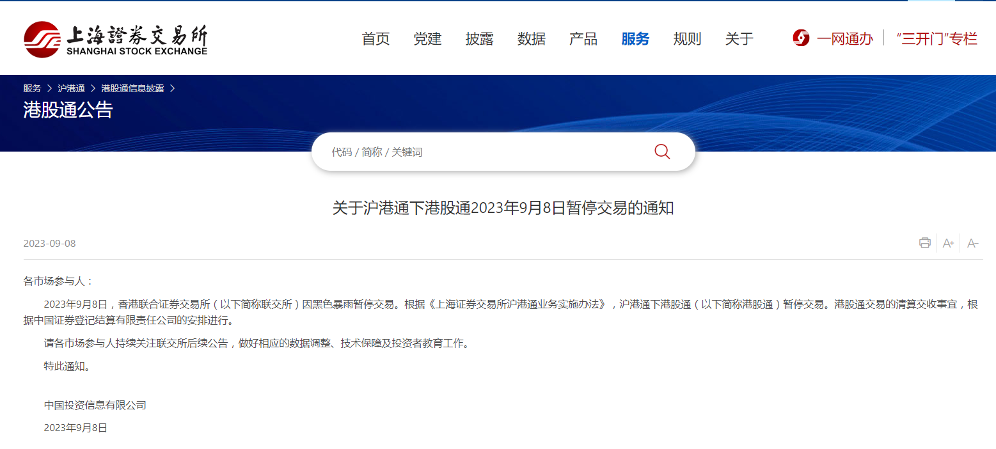Click the signature 中国投资信息有限公司
996x449 pixels.
[95, 405]
